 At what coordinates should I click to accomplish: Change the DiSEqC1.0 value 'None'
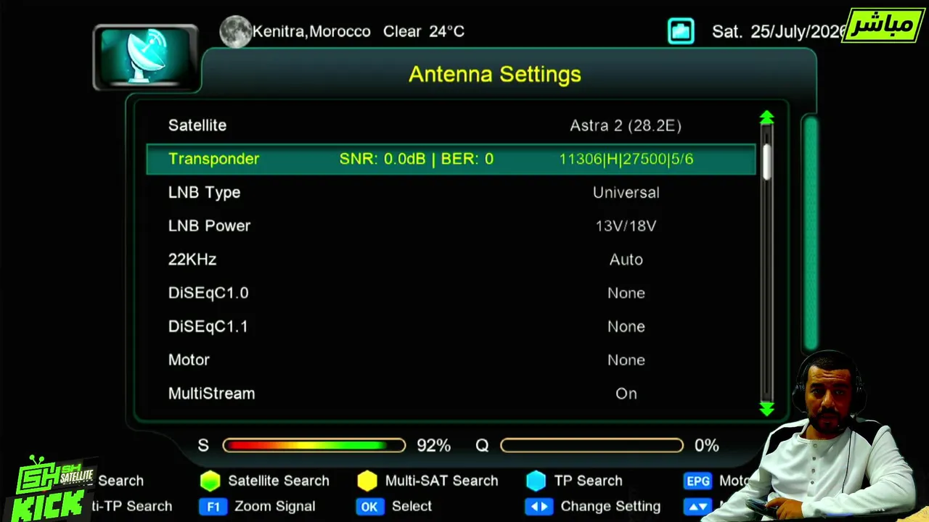626,293
